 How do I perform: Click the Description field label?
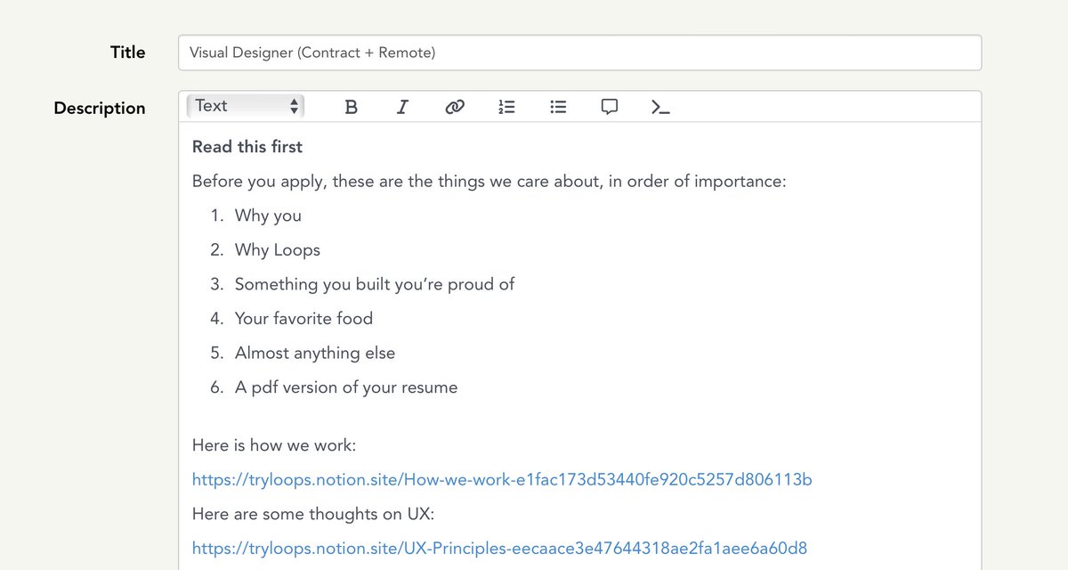point(100,108)
